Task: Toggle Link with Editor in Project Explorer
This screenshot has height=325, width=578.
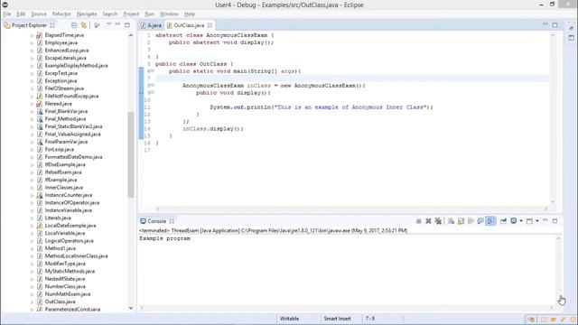Action: tap(84, 25)
